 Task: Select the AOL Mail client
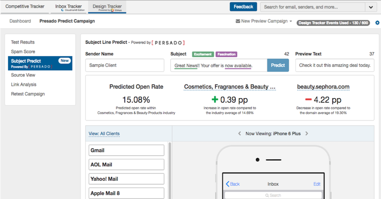(126, 165)
